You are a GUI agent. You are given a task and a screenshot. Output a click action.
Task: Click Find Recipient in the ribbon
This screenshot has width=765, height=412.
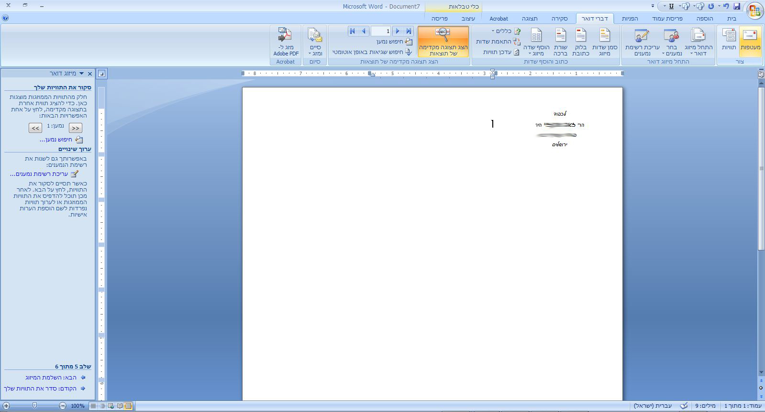point(394,42)
